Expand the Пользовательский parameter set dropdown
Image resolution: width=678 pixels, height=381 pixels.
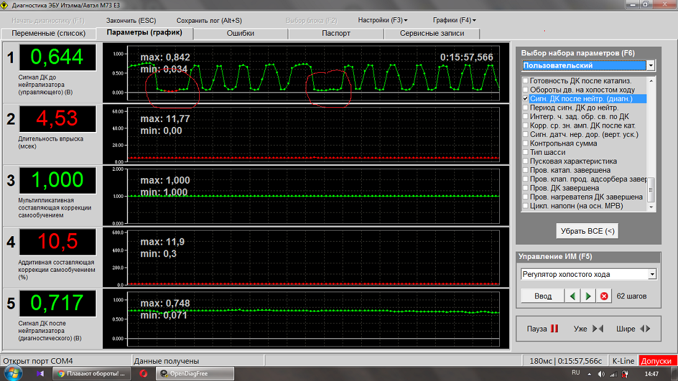(x=651, y=65)
